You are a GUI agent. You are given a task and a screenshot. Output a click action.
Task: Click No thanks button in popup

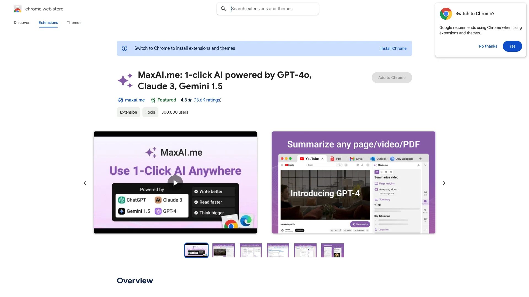coord(488,46)
